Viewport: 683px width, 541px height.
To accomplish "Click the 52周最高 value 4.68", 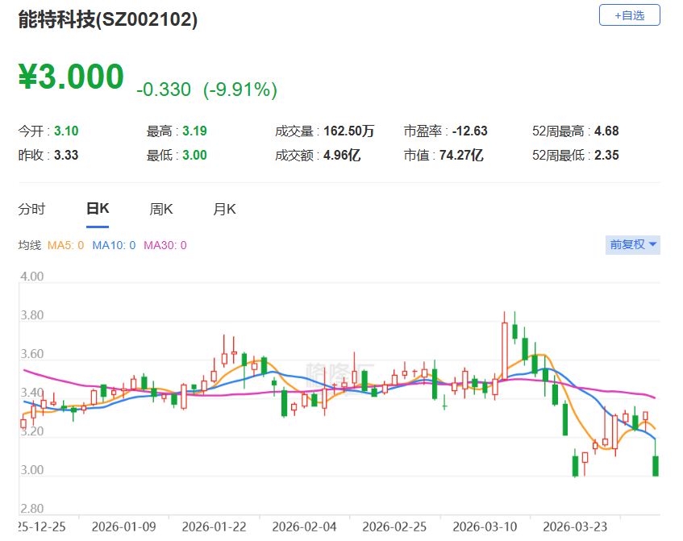I will click(606, 131).
